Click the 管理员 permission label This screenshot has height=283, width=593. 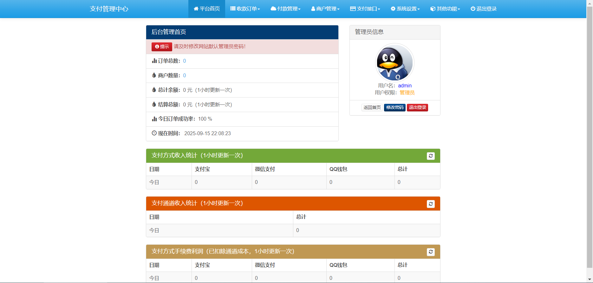click(x=407, y=93)
